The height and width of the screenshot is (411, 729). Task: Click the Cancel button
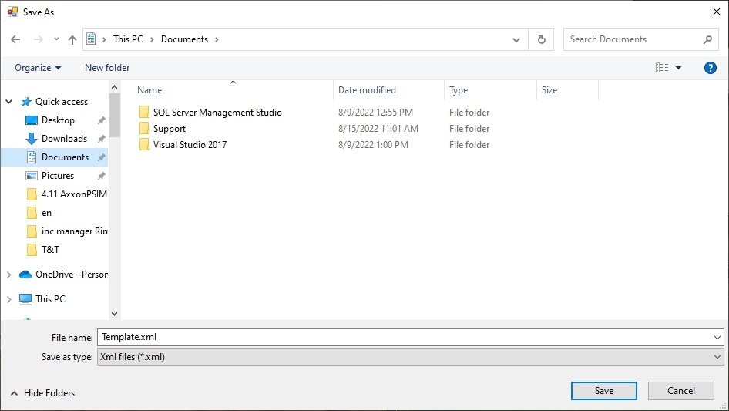point(681,391)
